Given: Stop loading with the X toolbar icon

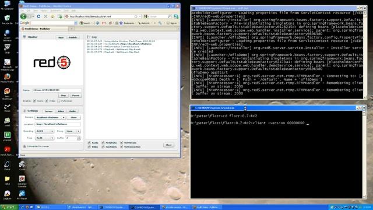Looking at the screenshot, I should pyautogui.click(x=45, y=16).
